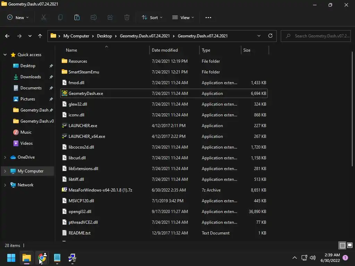355x266 pixels.
Task: Select the libtiff.dll file
Action: pos(164,179)
